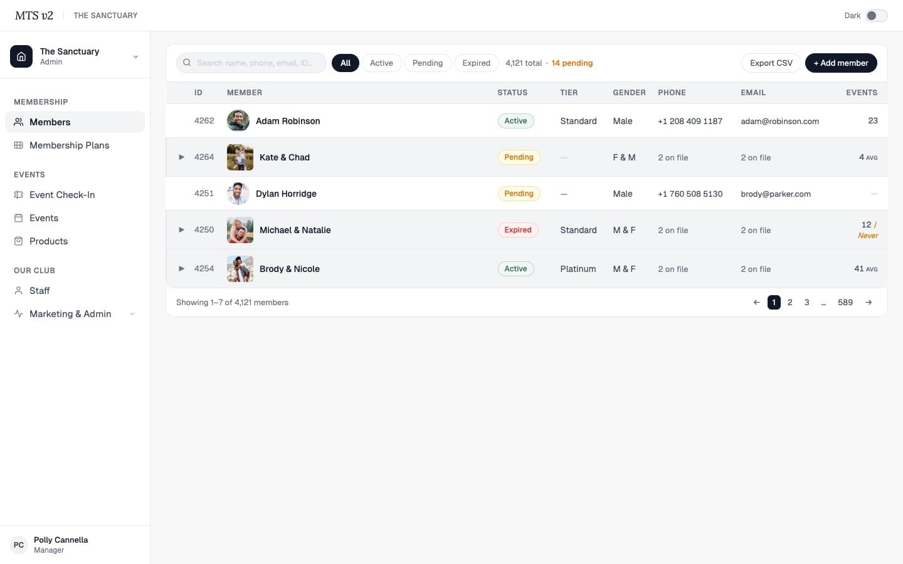
Task: Click the PC user avatar
Action: (19, 545)
